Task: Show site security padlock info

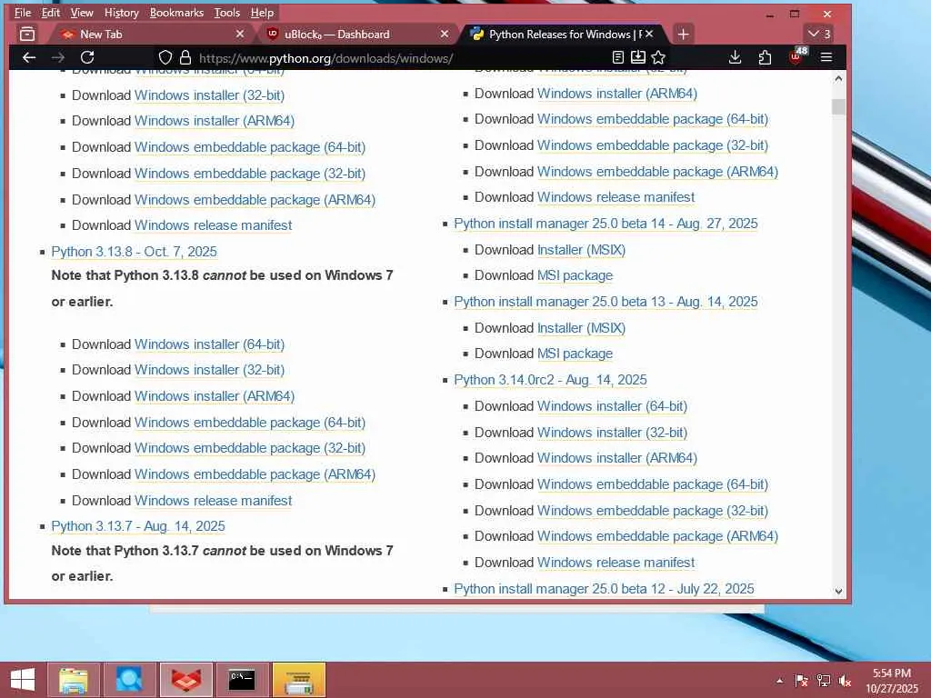Action: 185,57
